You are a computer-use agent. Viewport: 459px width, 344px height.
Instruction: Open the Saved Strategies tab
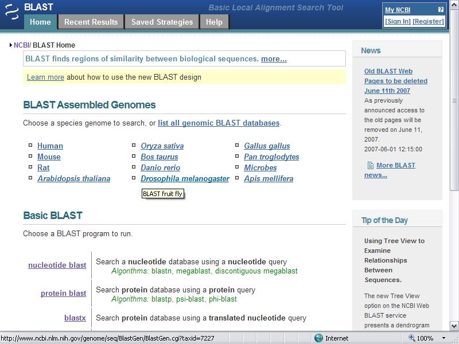point(162,22)
